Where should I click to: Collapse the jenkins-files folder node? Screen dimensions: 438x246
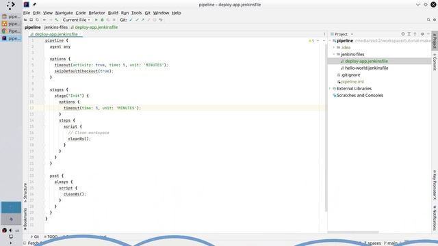coord(334,54)
